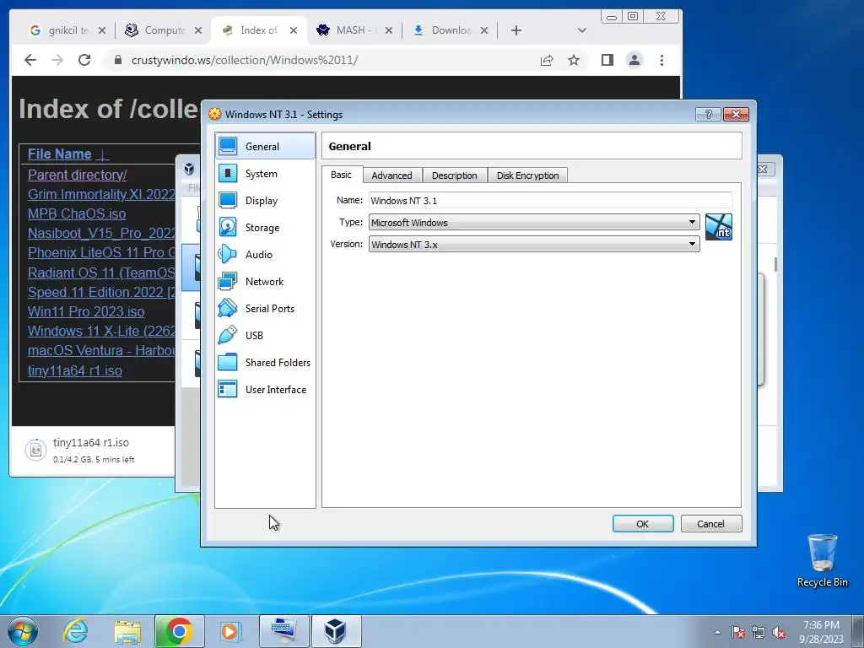Switch to Chrome in the taskbar

coord(179,631)
